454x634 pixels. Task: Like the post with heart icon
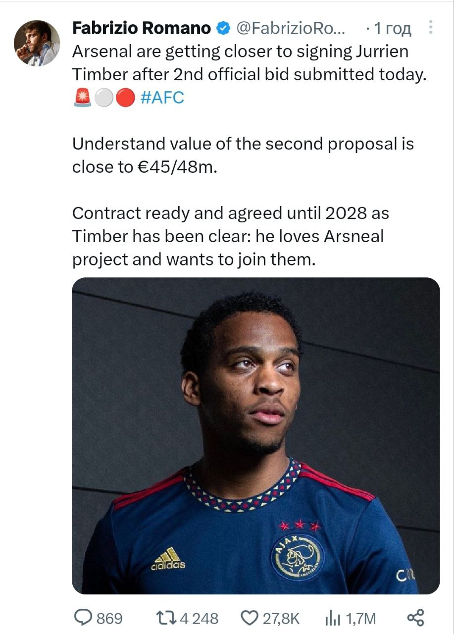[250, 618]
